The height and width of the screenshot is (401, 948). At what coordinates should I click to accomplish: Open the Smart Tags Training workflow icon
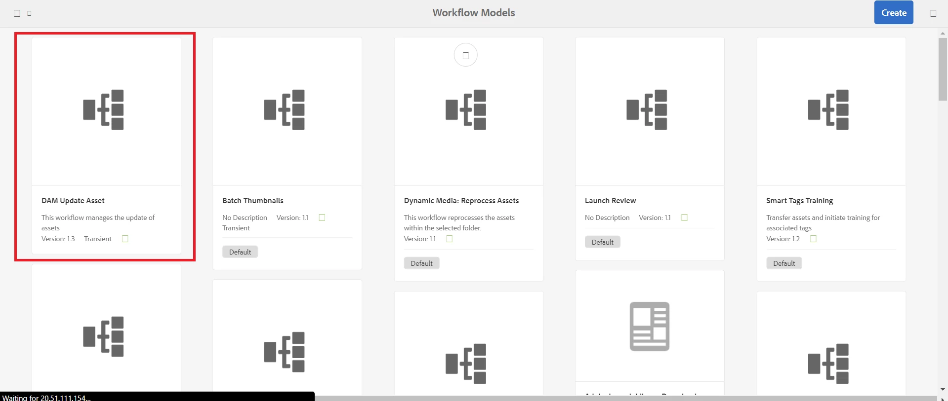[x=828, y=109]
